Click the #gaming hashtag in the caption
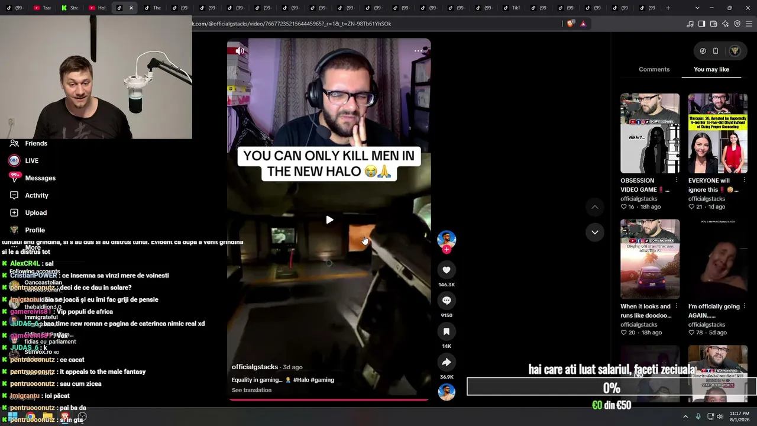This screenshot has height=426, width=757. 322,380
